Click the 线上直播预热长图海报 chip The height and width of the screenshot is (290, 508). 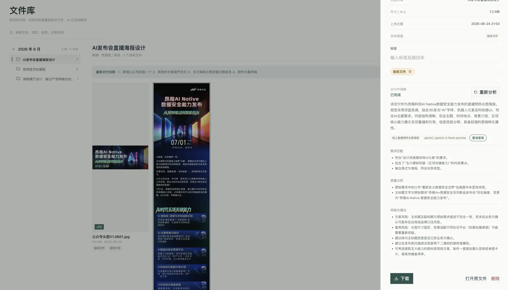pos(406,138)
